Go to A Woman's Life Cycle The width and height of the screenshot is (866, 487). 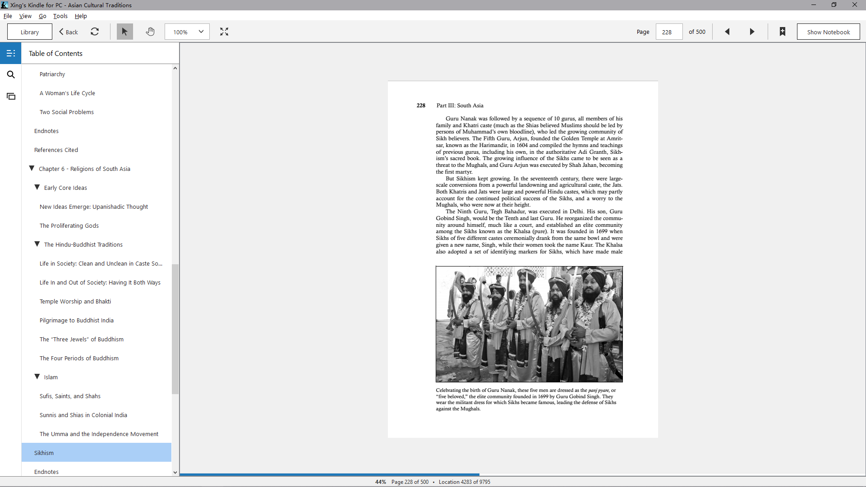pyautogui.click(x=67, y=93)
